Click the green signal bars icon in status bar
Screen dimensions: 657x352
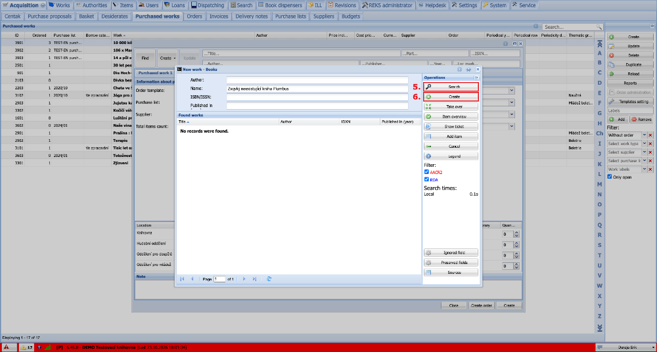pos(47,347)
